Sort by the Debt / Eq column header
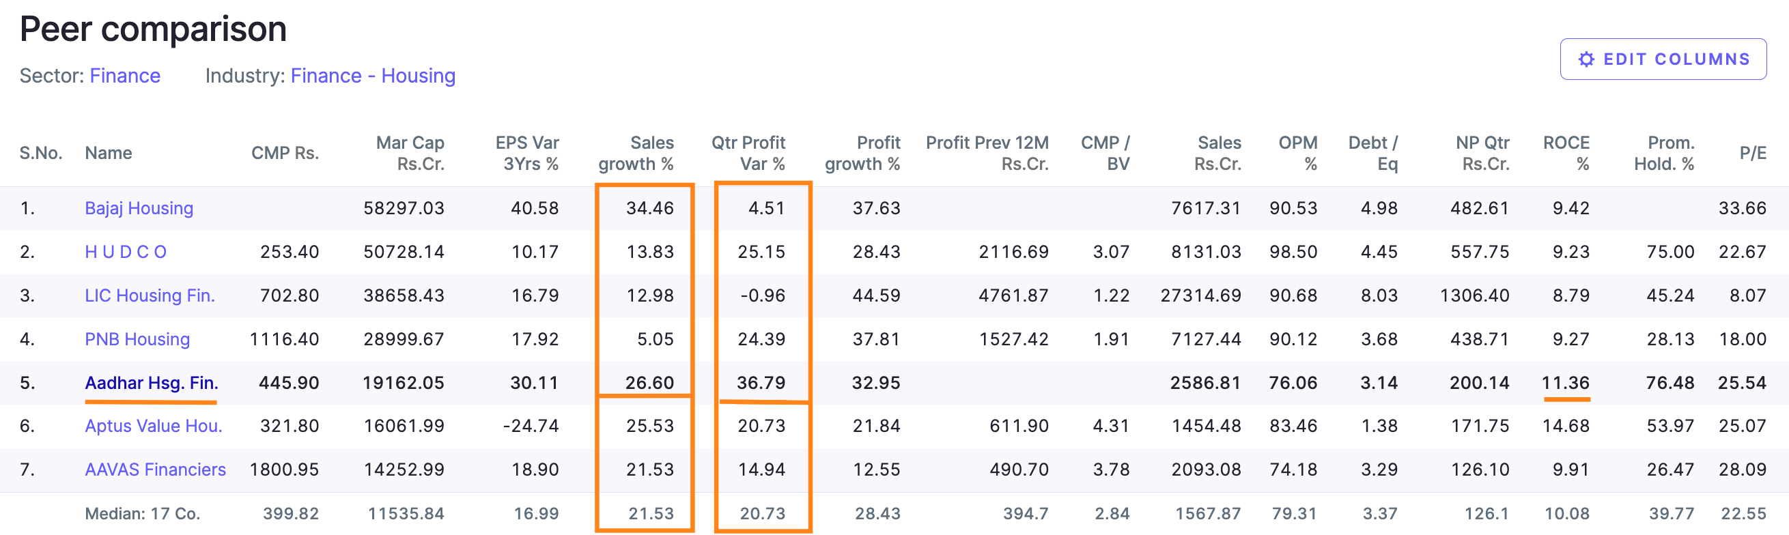The height and width of the screenshot is (535, 1789). point(1373,154)
